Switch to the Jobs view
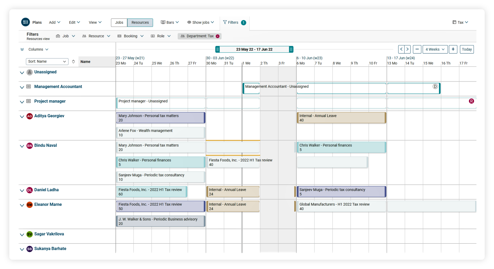The height and width of the screenshot is (269, 494). pos(119,22)
